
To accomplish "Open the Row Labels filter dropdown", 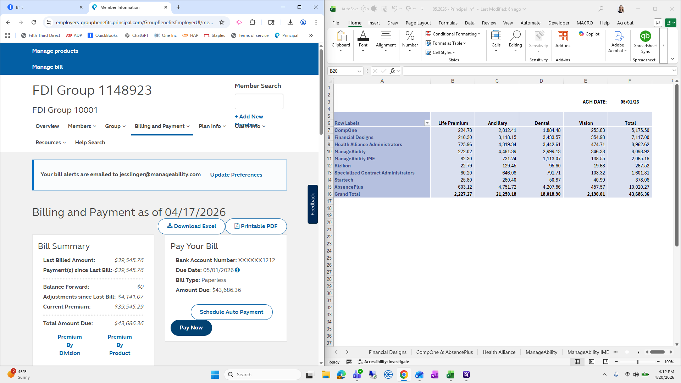I will [x=427, y=123].
